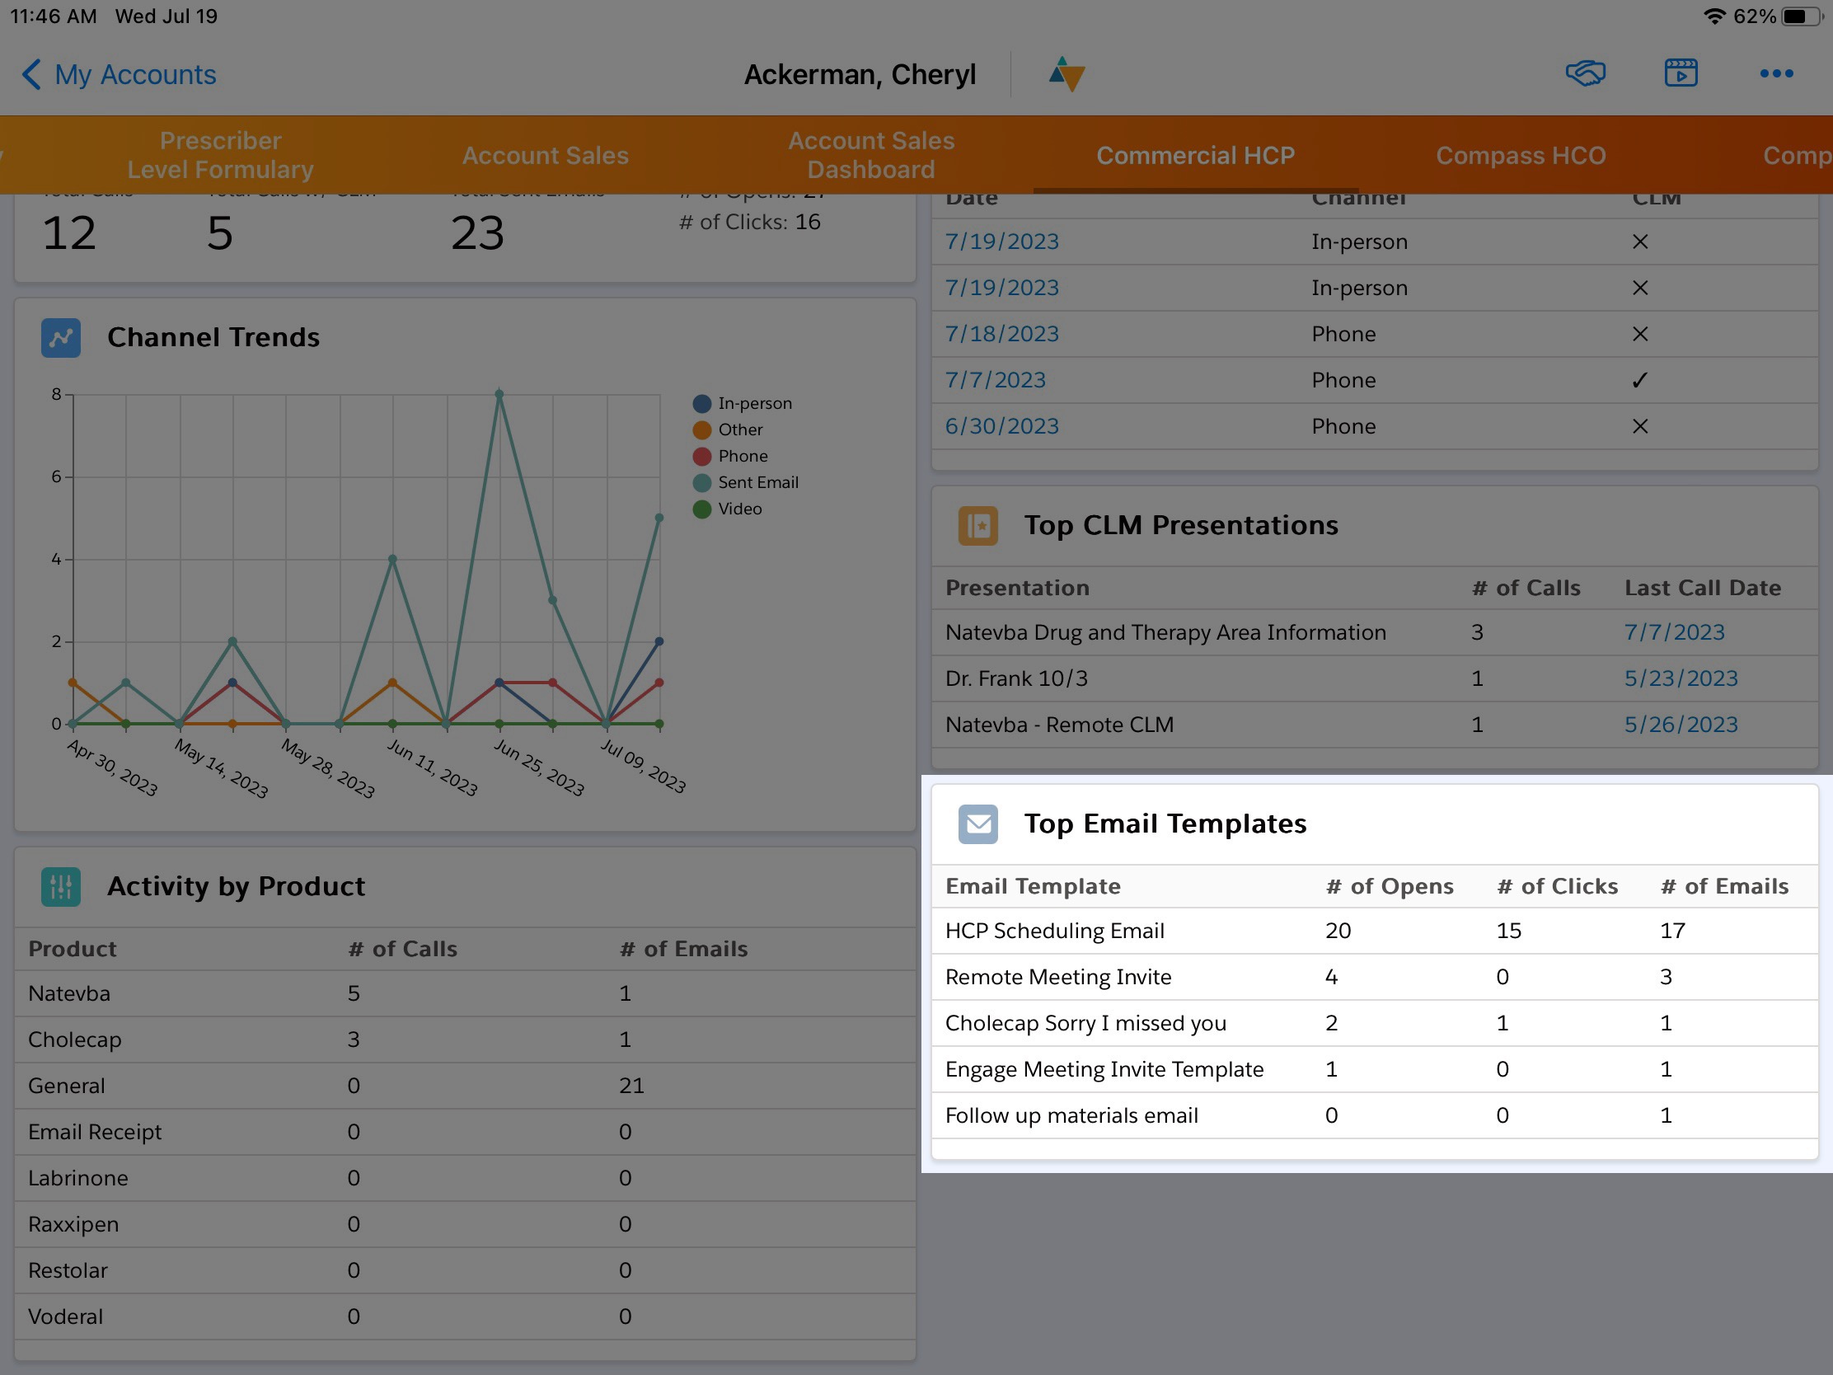The width and height of the screenshot is (1833, 1375).
Task: Tap the Channel Trends chart icon
Action: coord(61,338)
